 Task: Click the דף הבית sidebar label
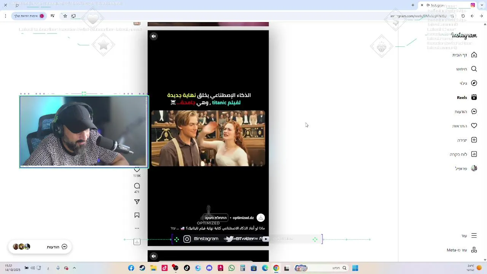click(460, 55)
